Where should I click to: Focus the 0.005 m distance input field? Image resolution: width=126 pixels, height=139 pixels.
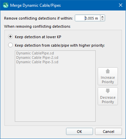(x=88, y=18)
